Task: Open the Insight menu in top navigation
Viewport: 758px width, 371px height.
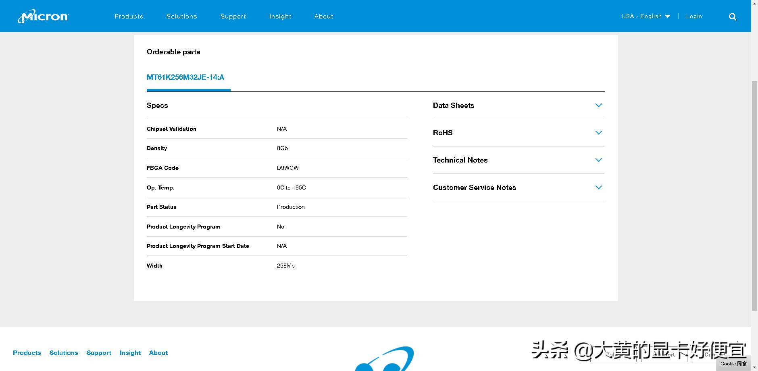Action: tap(280, 16)
